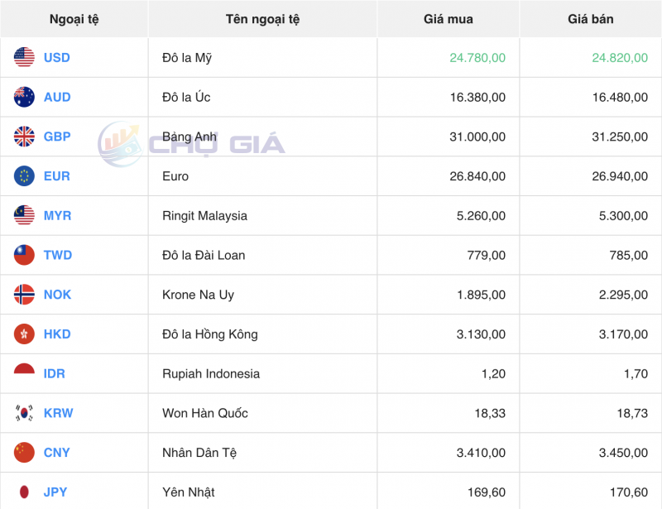The image size is (662, 509).
Task: Click the Tên ngoại tệ column header
Action: pos(261,19)
